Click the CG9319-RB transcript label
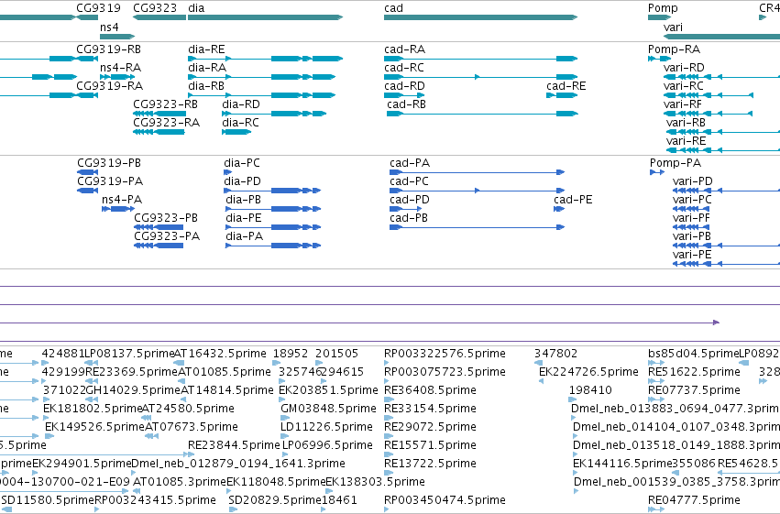 pos(108,49)
